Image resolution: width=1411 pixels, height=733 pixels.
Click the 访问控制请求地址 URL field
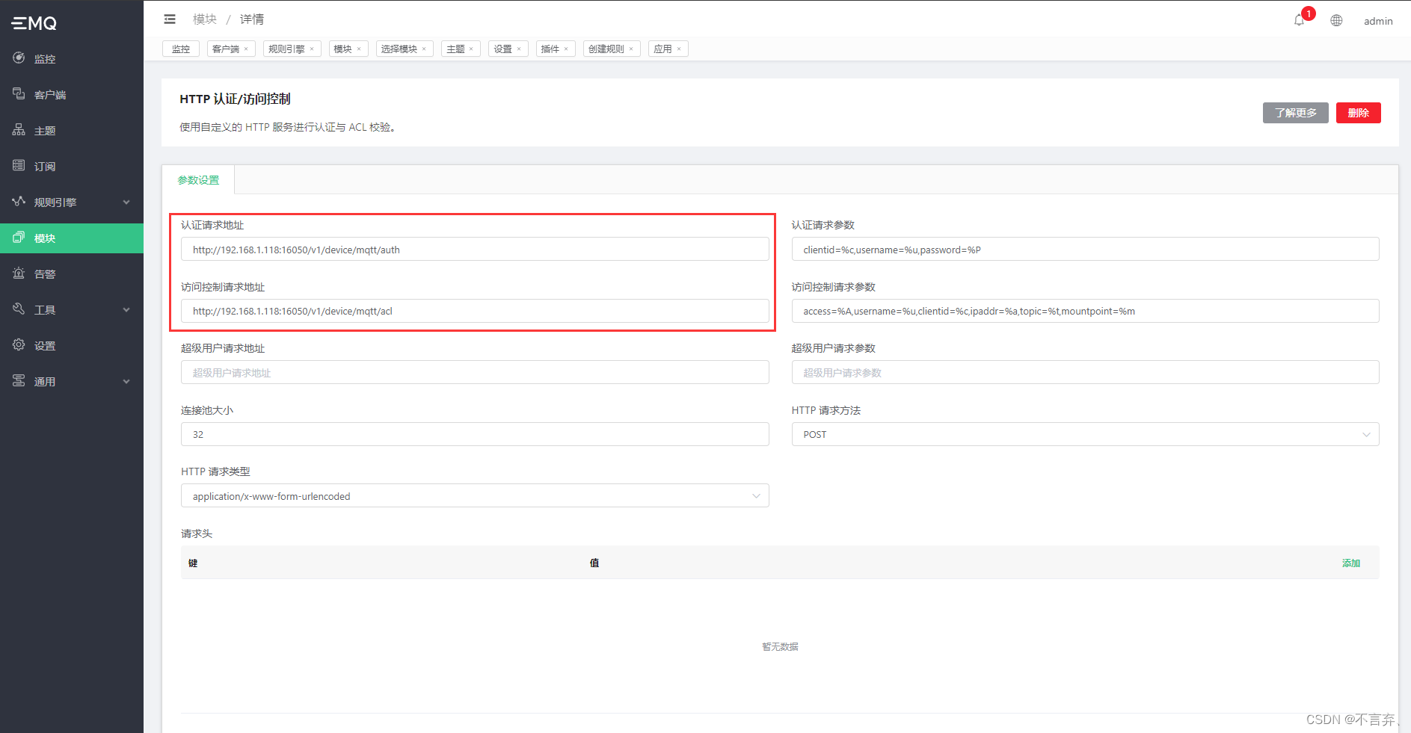coord(475,311)
